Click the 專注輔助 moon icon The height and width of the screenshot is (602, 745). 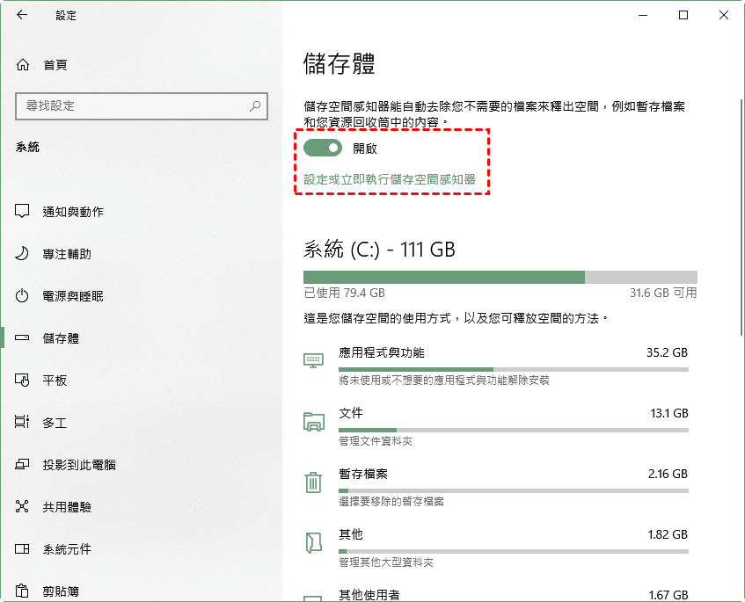point(22,253)
